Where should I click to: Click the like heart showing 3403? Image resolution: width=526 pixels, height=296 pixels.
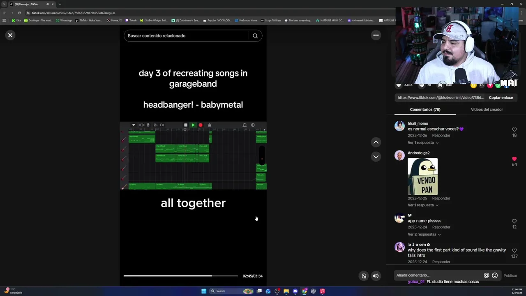[399, 85]
